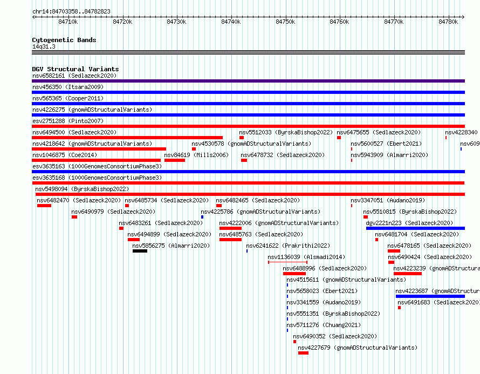Select nsv6475655 (Sedlazeck2020) variant label
Viewport: 480px width, 374px height.
379,132
